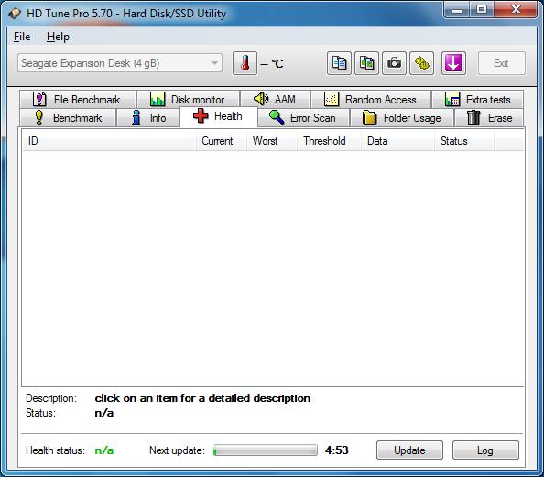Image resolution: width=544 pixels, height=477 pixels.
Task: Switch to the Random Access tab
Action: coord(371,100)
